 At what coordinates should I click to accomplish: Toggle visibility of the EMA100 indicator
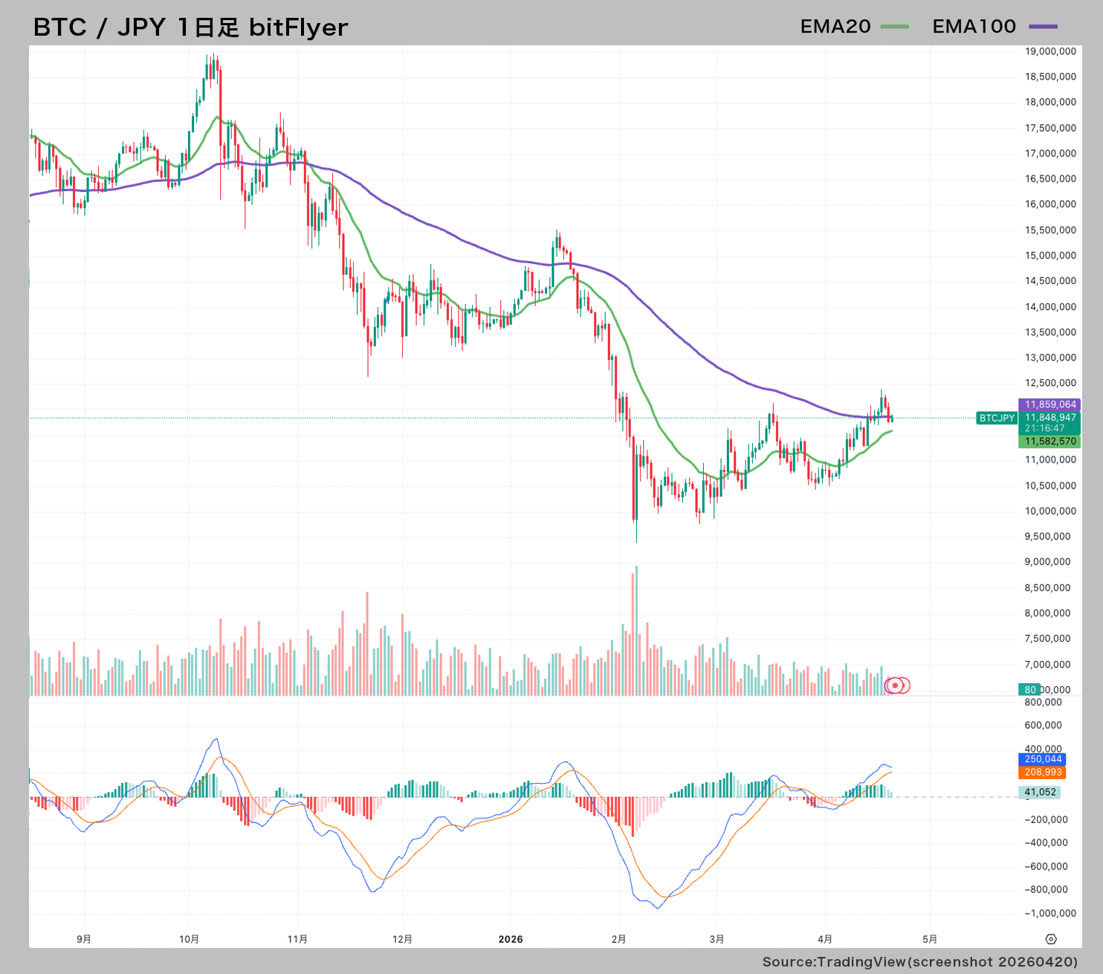click(974, 27)
